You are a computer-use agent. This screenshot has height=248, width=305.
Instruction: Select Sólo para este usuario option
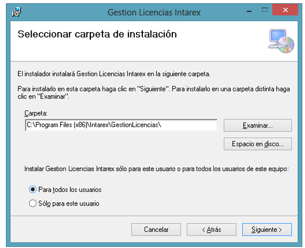pyautogui.click(x=33, y=203)
